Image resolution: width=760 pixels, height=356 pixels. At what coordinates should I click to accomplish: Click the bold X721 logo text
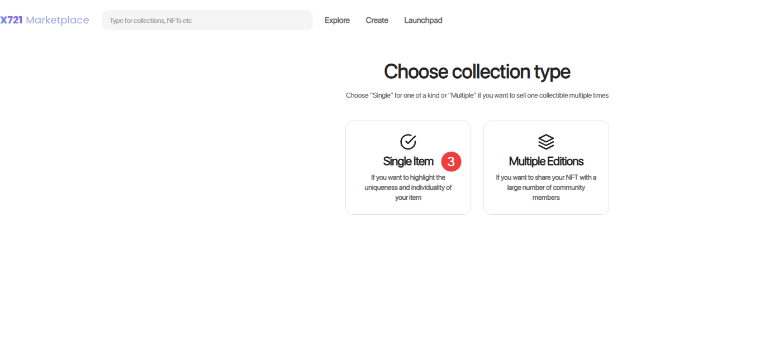(11, 20)
